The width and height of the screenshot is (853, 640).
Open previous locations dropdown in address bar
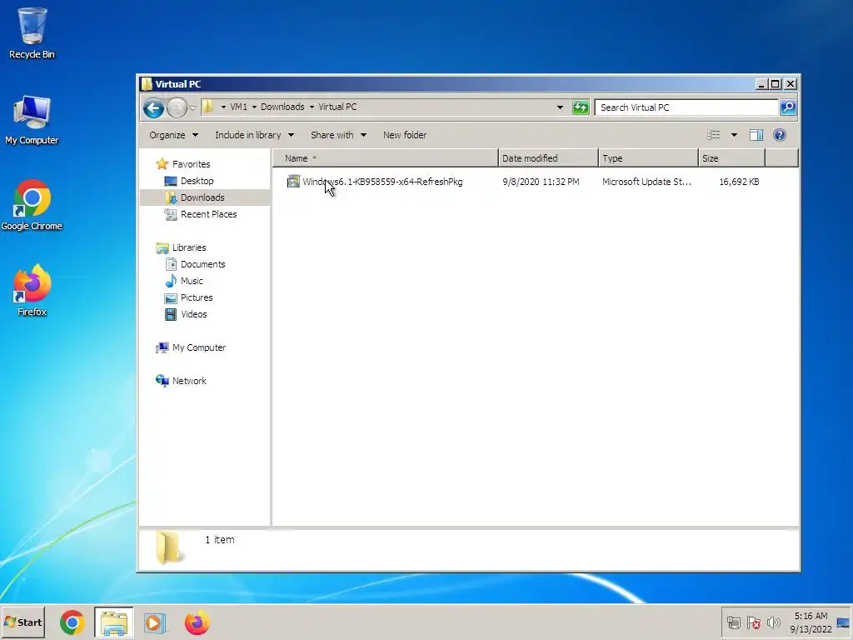pos(560,107)
